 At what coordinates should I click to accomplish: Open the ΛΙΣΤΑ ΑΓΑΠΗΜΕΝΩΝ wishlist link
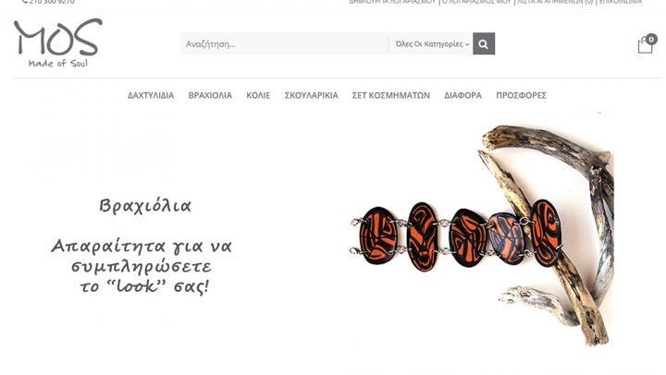pos(555,2)
